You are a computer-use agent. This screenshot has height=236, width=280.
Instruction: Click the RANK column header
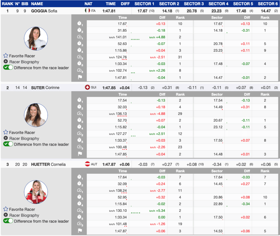7,4
